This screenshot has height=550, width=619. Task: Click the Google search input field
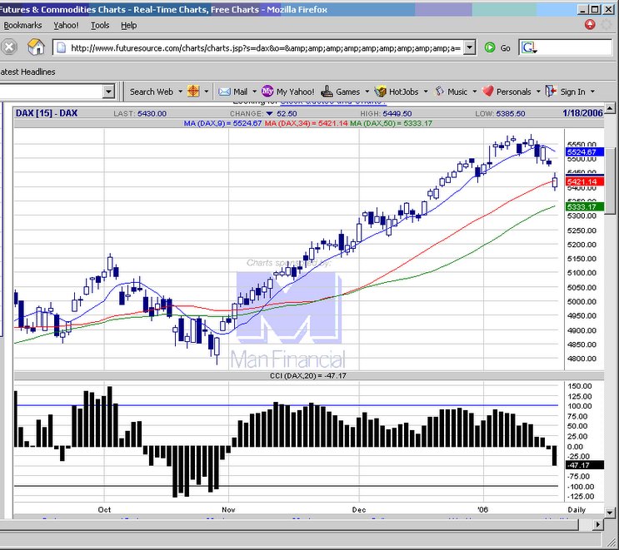576,47
